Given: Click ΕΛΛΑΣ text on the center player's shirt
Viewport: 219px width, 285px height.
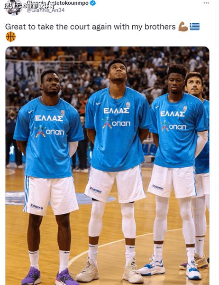Looking at the screenshot, I should tap(116, 111).
